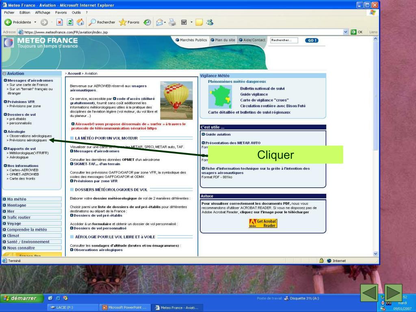Open the Fichier menu
Screen dimensions: 416x312
point(9,13)
